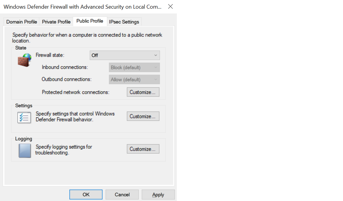Apply the firewall profile changes
This screenshot has height=201, width=343.
click(158, 194)
